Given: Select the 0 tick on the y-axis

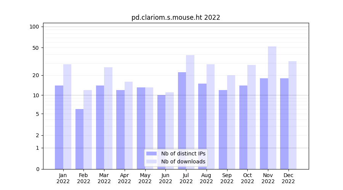Looking at the screenshot, I should click(x=37, y=169).
